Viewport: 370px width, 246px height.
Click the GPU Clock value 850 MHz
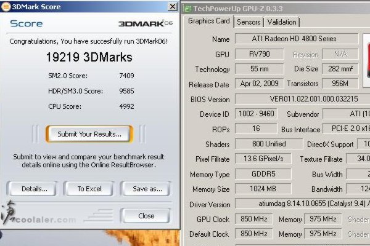click(254, 219)
